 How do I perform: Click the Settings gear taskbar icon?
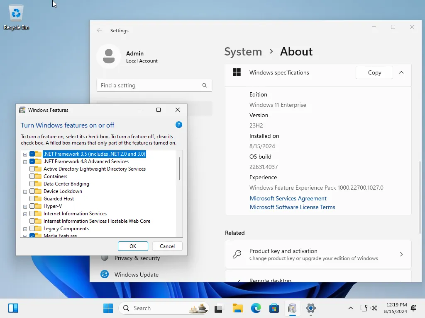point(310,308)
